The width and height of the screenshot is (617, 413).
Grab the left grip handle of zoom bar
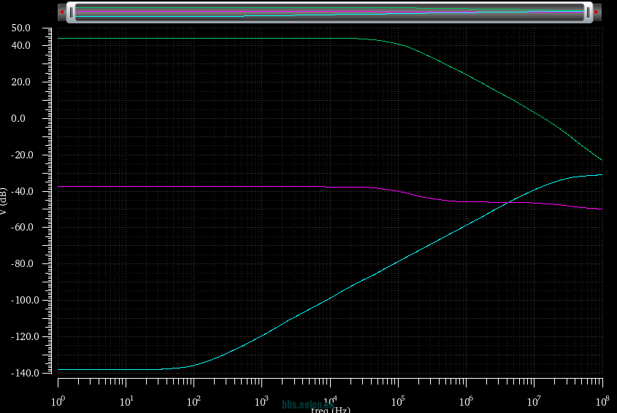tap(71, 12)
